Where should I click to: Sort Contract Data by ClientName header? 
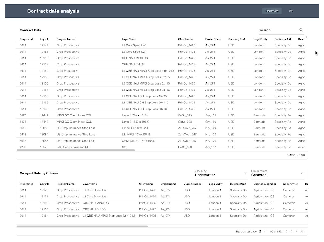[185, 39]
